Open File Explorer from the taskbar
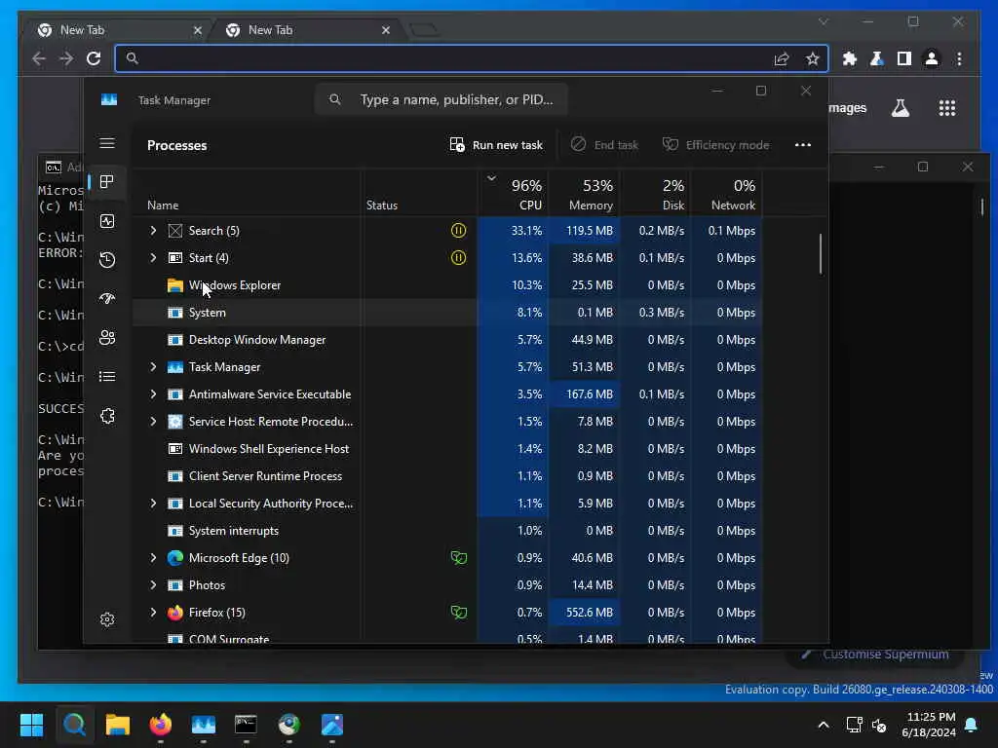The height and width of the screenshot is (748, 998). click(x=117, y=725)
